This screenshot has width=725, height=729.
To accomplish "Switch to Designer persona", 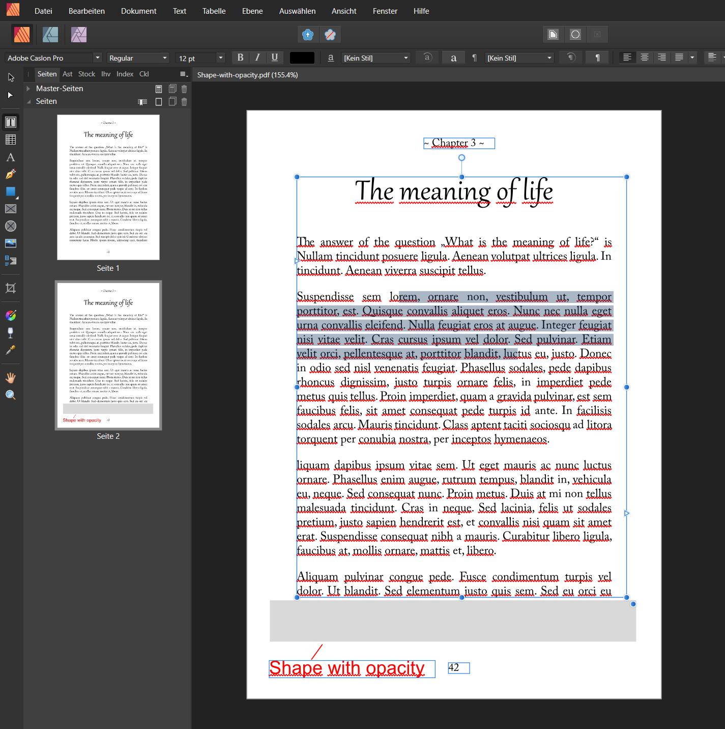I will pos(50,35).
